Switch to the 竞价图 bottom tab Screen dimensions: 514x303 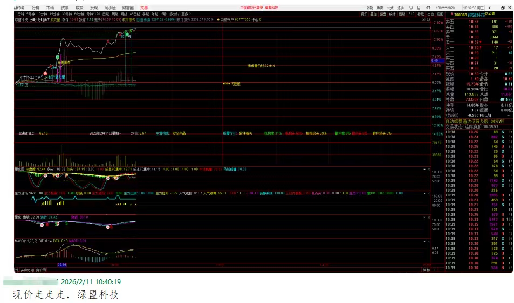tap(41, 270)
